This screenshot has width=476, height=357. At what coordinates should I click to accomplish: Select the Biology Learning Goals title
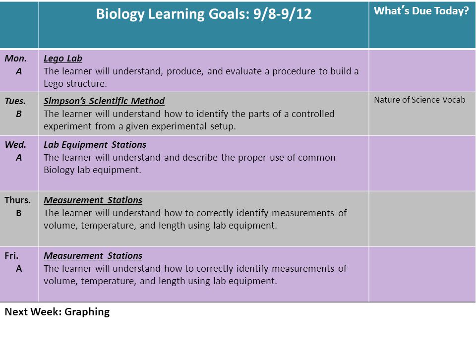[204, 14]
